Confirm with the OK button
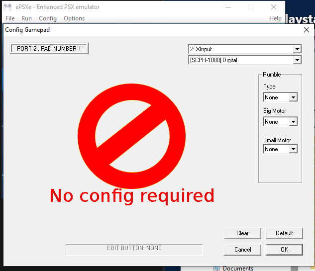The height and width of the screenshot is (271, 315). pos(284,250)
